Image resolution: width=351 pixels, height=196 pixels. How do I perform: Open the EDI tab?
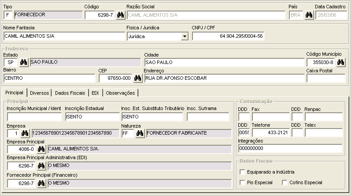tap(96, 93)
